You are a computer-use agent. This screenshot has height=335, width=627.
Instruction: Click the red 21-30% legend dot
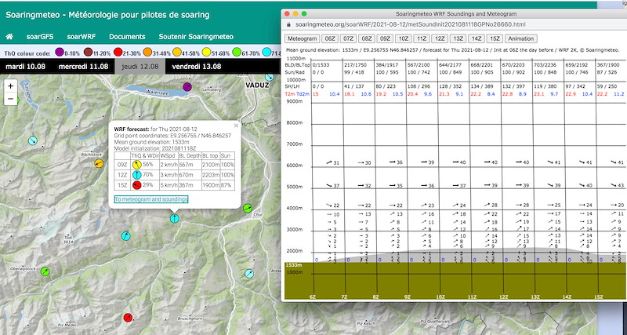(x=118, y=52)
